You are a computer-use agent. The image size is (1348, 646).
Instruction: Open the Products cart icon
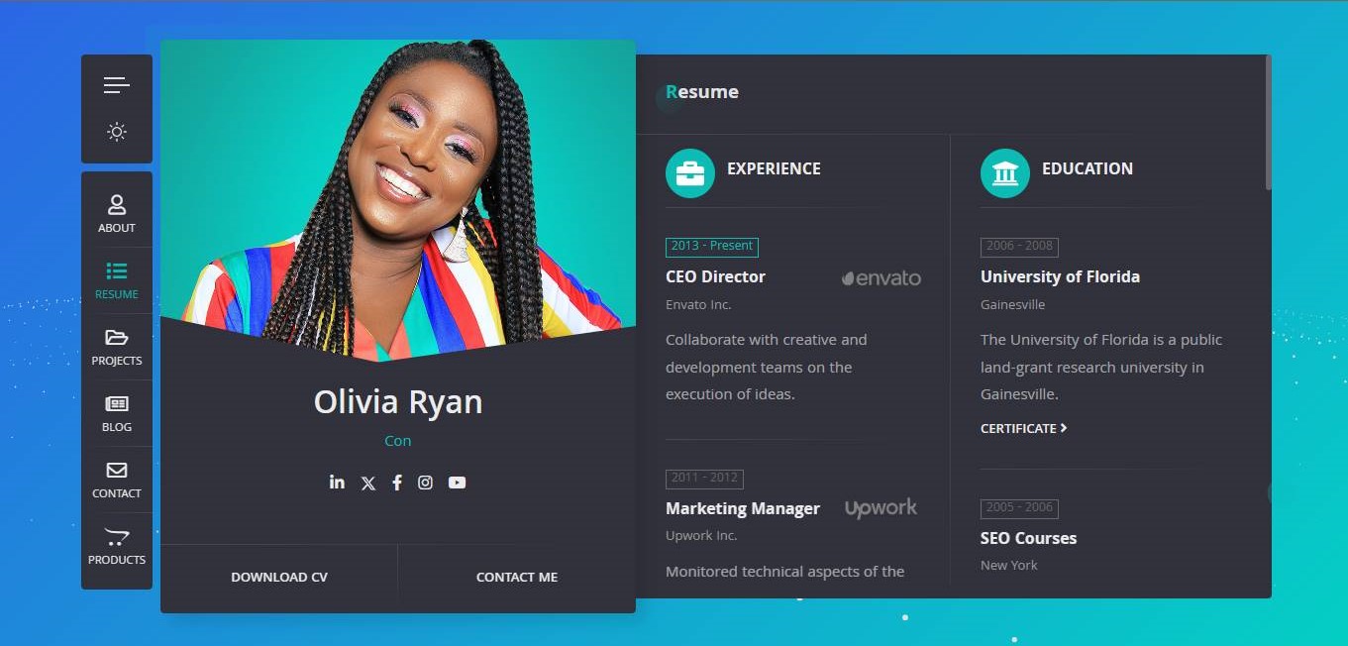[x=117, y=537]
